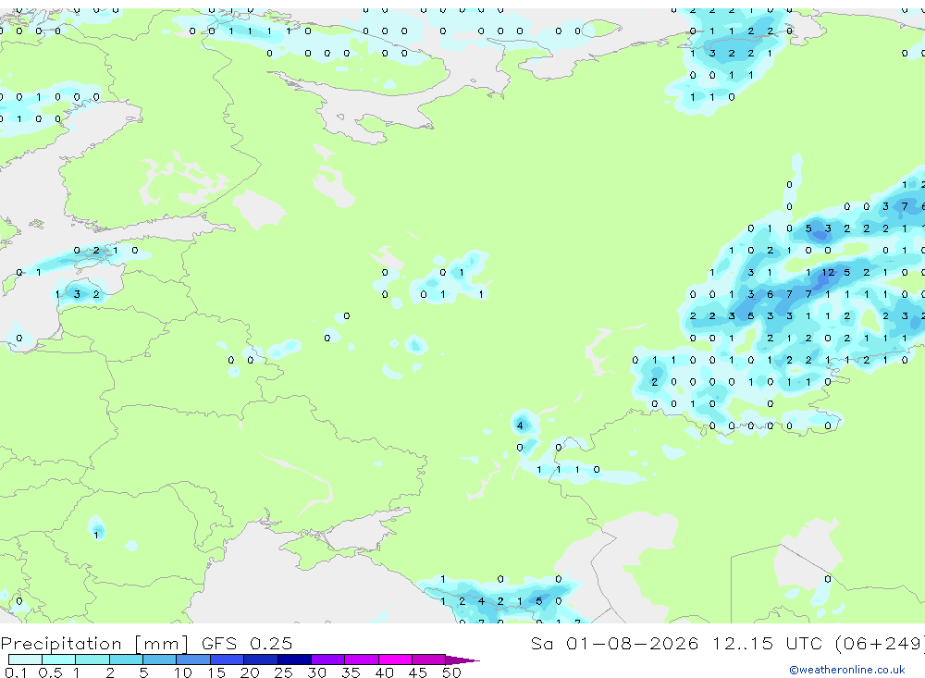Select the 1–2 mm legend swatch

(x=92, y=660)
